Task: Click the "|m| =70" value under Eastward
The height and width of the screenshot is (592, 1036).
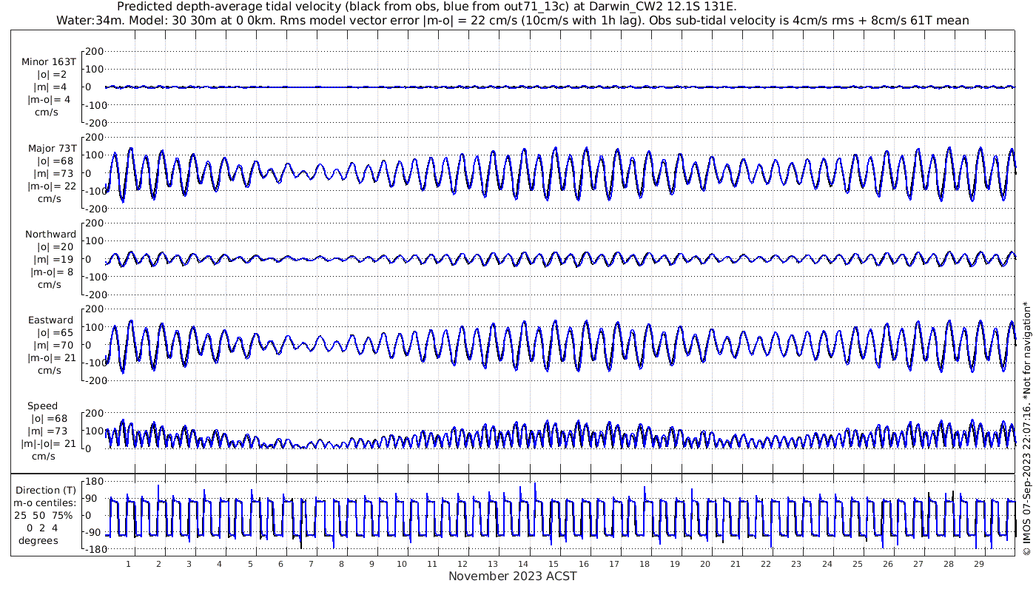Action: [x=52, y=346]
